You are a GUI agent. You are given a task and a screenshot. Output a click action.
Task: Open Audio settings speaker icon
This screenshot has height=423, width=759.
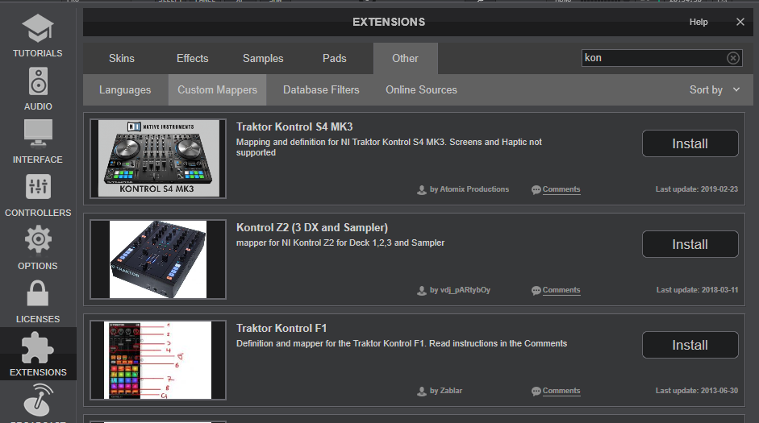[x=38, y=82]
